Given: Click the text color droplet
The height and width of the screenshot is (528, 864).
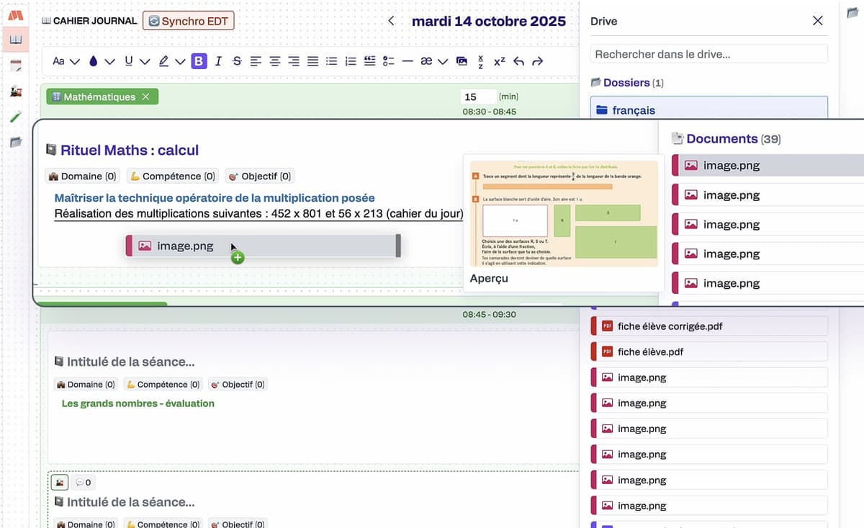Looking at the screenshot, I should click(93, 61).
